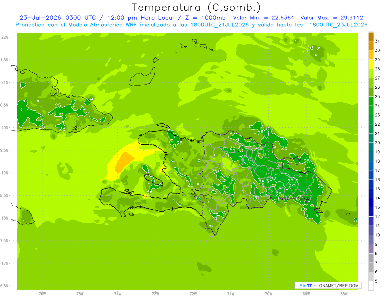
Task: Click the 17N latitude label
Action: 5,263
